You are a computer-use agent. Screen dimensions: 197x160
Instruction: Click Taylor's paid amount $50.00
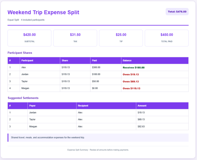[95, 81]
